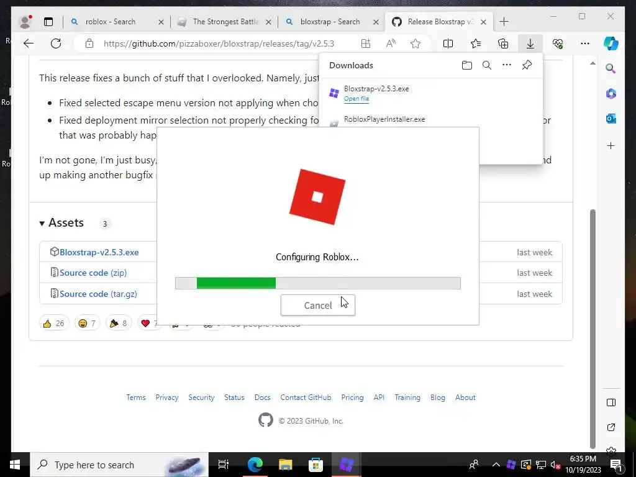Viewport: 636px width, 477px height.
Task: Click the address bar URL
Action: click(x=219, y=43)
